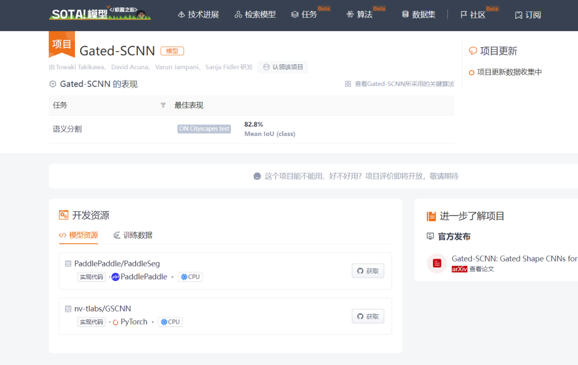Click the user avatar icon in 认领该项目
The image size is (578, 365).
[266, 67]
